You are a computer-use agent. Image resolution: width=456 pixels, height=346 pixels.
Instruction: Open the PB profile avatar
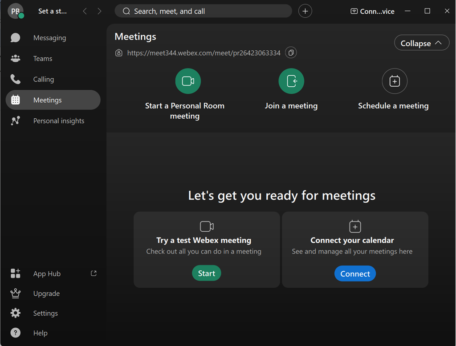point(16,11)
